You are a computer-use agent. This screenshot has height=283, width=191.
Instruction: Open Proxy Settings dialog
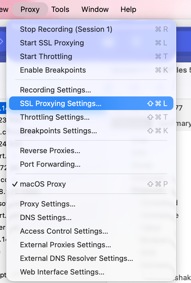coord(47,204)
